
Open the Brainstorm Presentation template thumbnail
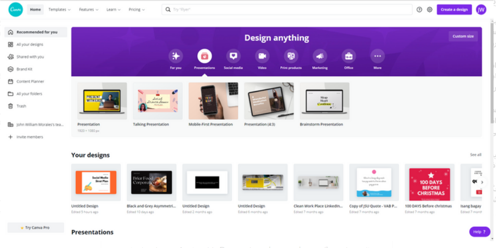[x=325, y=101]
